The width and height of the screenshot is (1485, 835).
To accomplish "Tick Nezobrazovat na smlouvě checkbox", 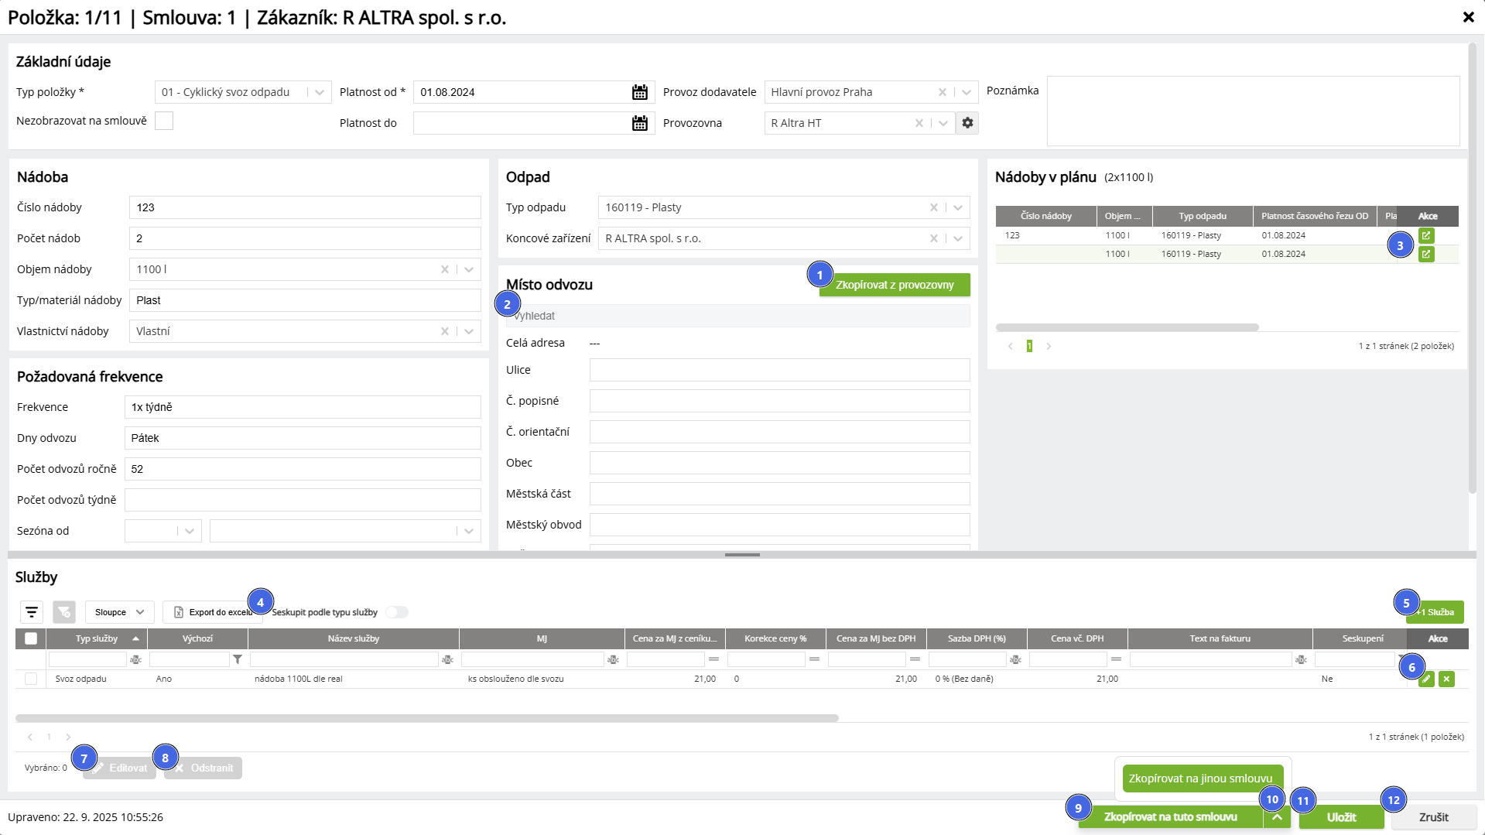I will pyautogui.click(x=164, y=121).
